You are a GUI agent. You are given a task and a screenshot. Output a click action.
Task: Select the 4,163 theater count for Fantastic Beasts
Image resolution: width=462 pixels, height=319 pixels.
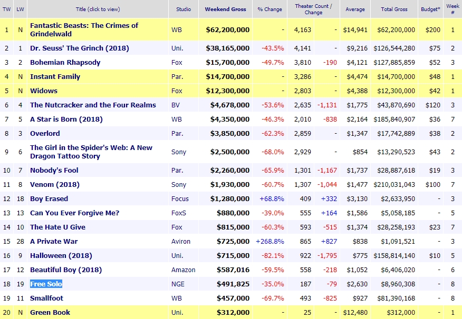point(303,29)
